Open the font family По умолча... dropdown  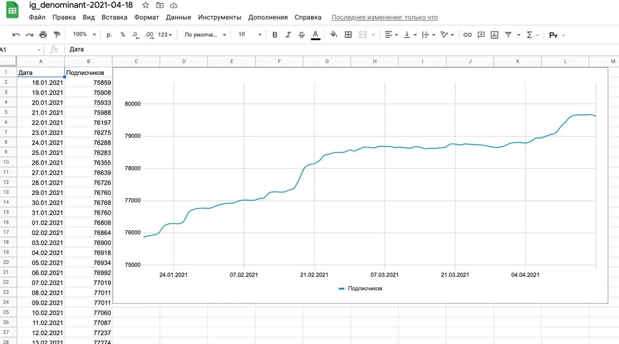(x=205, y=35)
